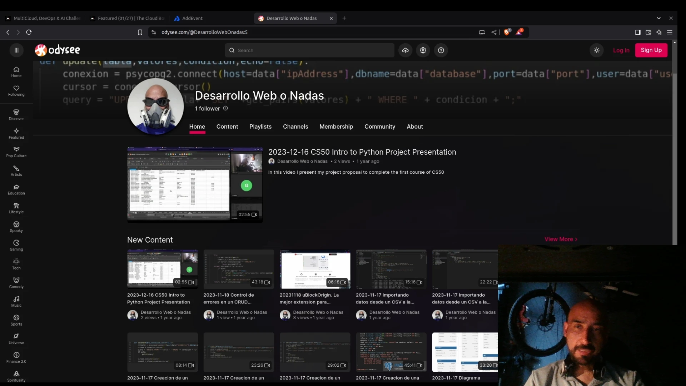Open a new browser tab

(x=344, y=18)
